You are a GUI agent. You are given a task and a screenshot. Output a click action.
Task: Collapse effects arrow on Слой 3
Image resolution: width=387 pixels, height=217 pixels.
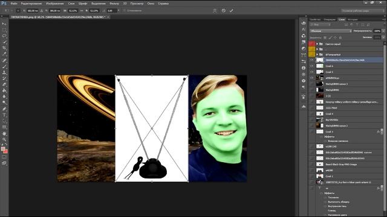[382, 132]
